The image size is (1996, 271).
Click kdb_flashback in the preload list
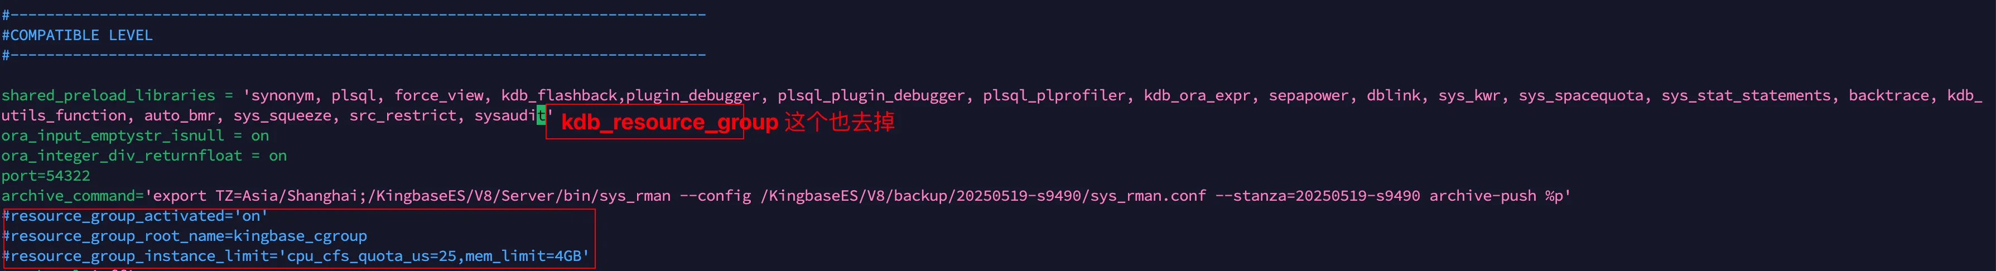558,95
